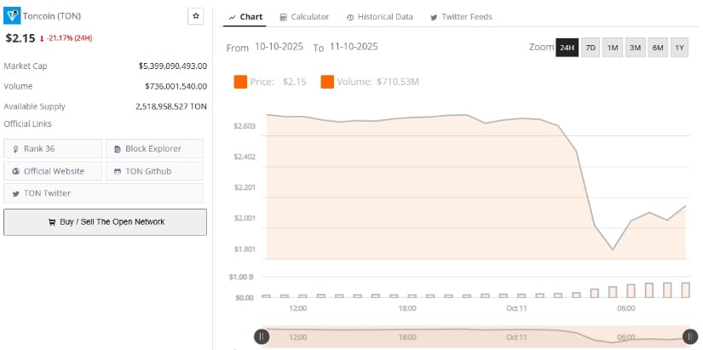Open the Twitter Feeds tab
Viewport: 703px width, 350px height.
point(461,17)
